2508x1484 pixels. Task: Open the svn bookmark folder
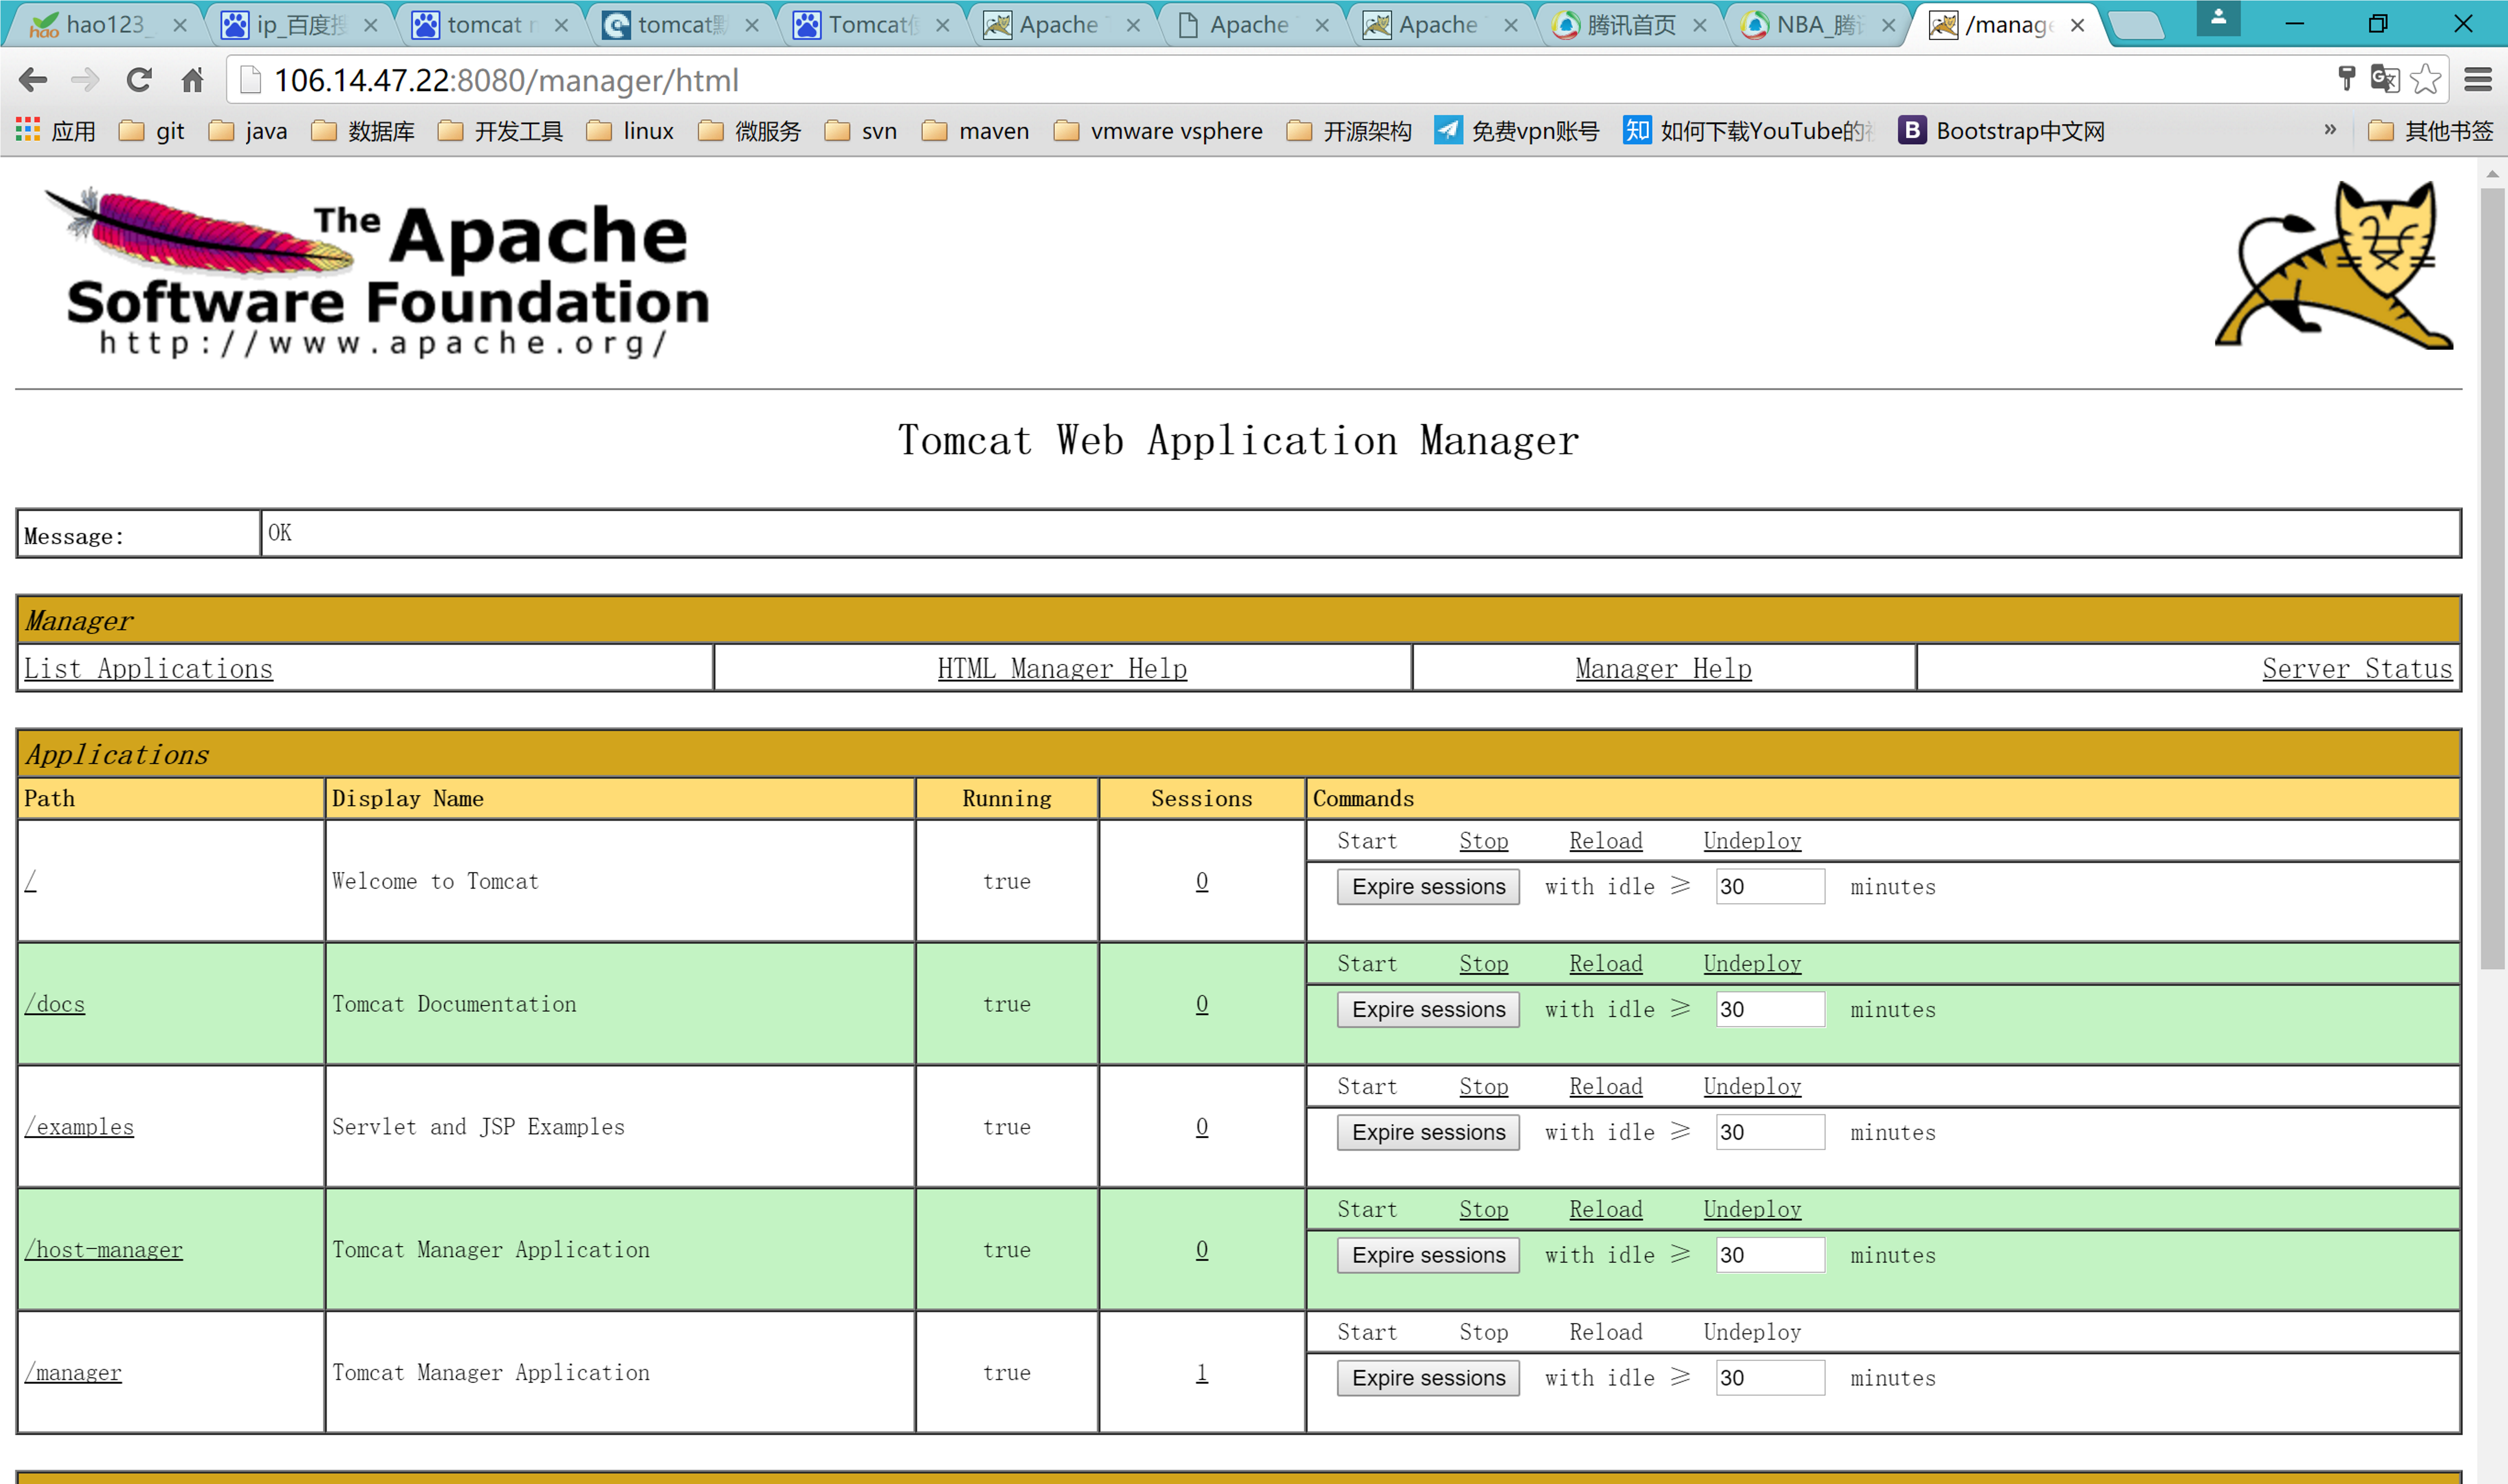coord(861,131)
